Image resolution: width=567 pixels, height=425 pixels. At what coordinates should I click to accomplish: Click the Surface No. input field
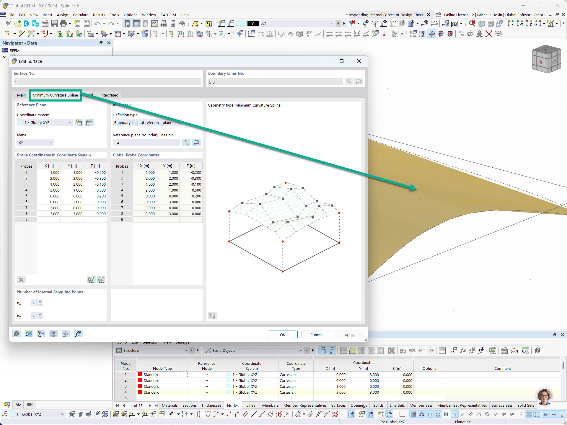(x=107, y=82)
